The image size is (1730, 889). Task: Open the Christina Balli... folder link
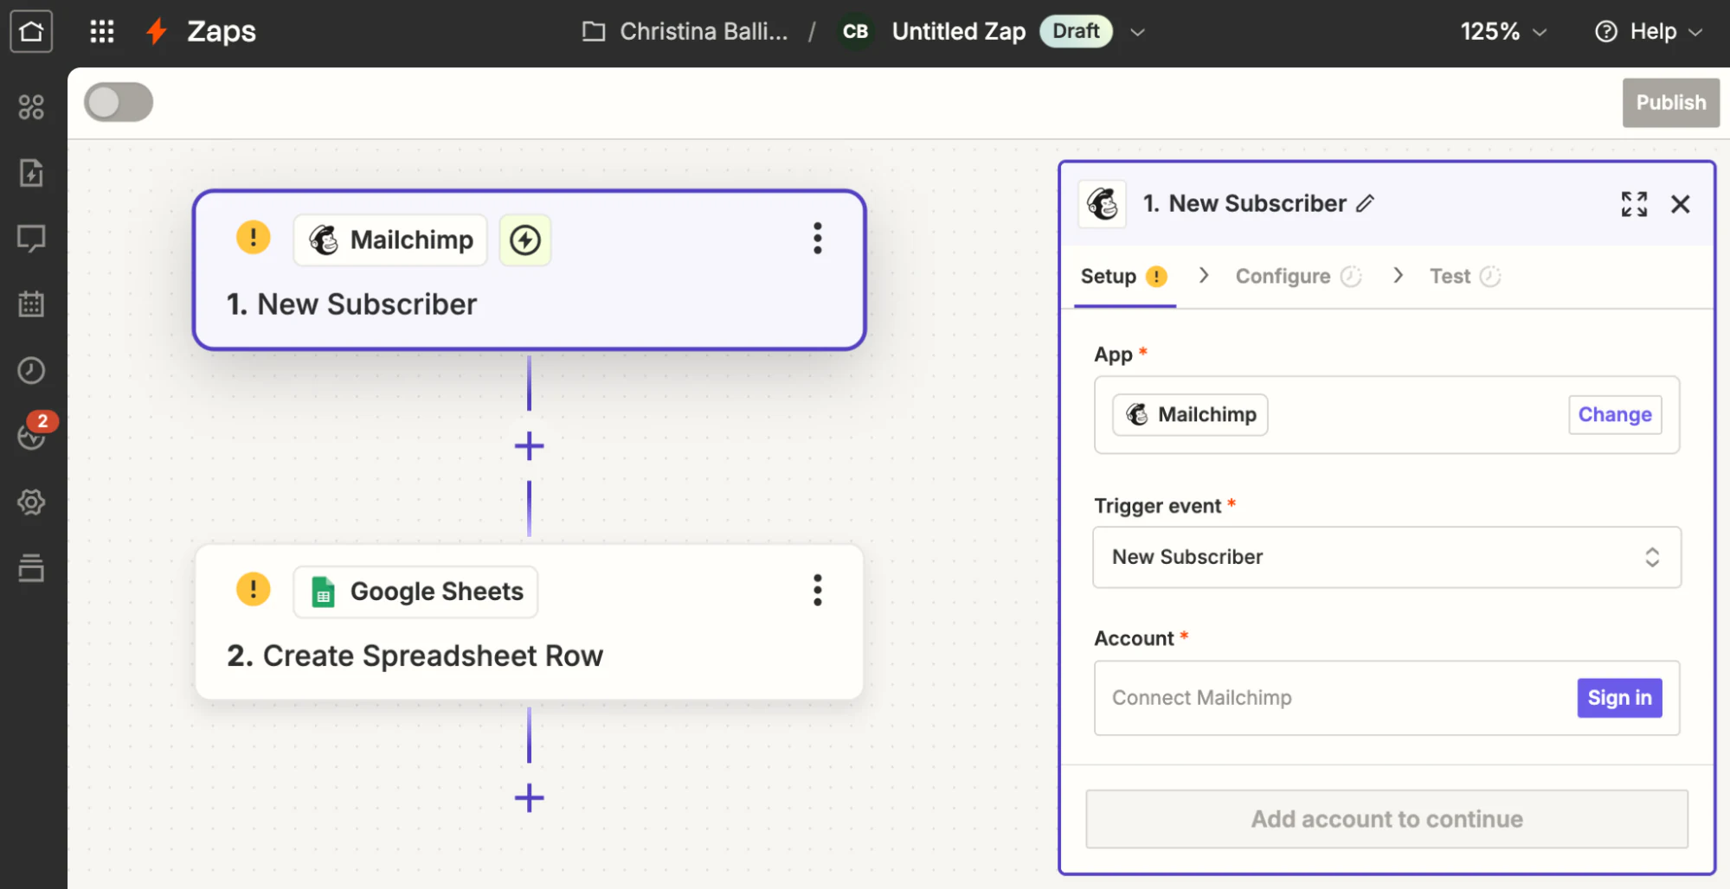[685, 32]
